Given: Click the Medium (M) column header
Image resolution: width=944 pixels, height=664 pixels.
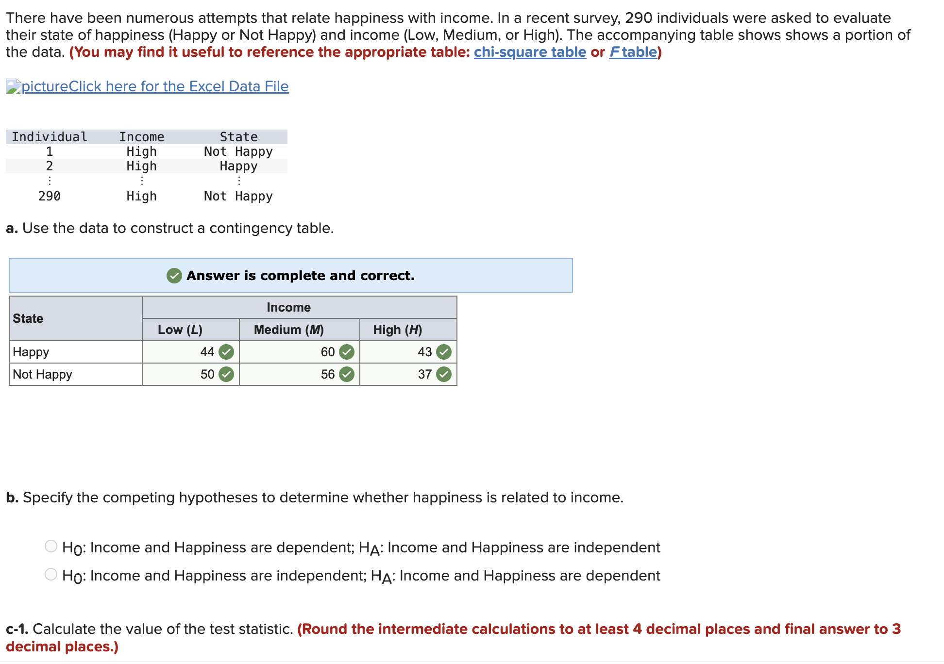Looking at the screenshot, I should (x=289, y=330).
